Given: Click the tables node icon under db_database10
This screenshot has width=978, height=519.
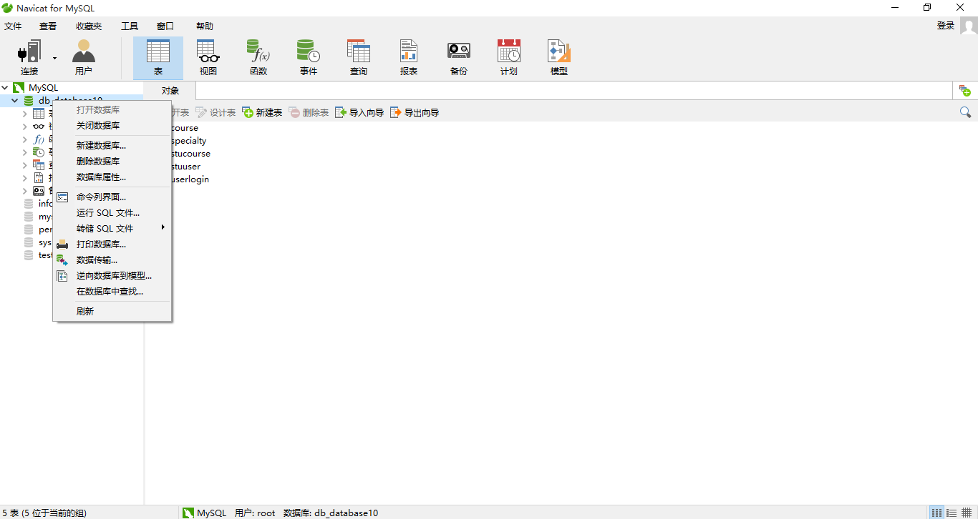Looking at the screenshot, I should 39,114.
